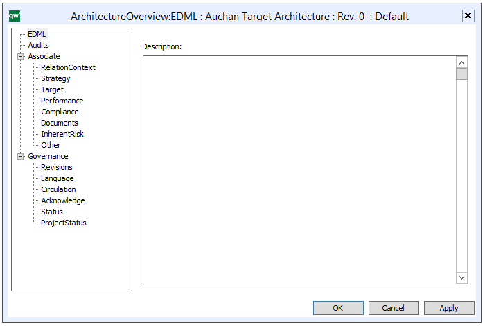Click the Cancel button
The image size is (485, 326).
tap(394, 308)
